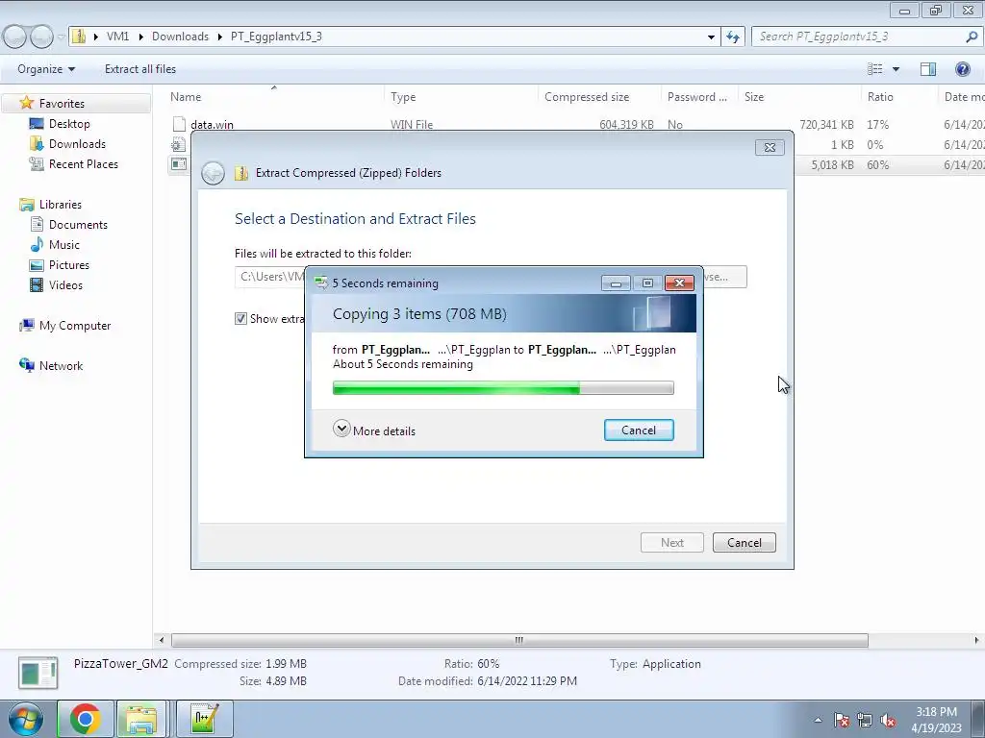Click the data.win file icon

click(179, 124)
